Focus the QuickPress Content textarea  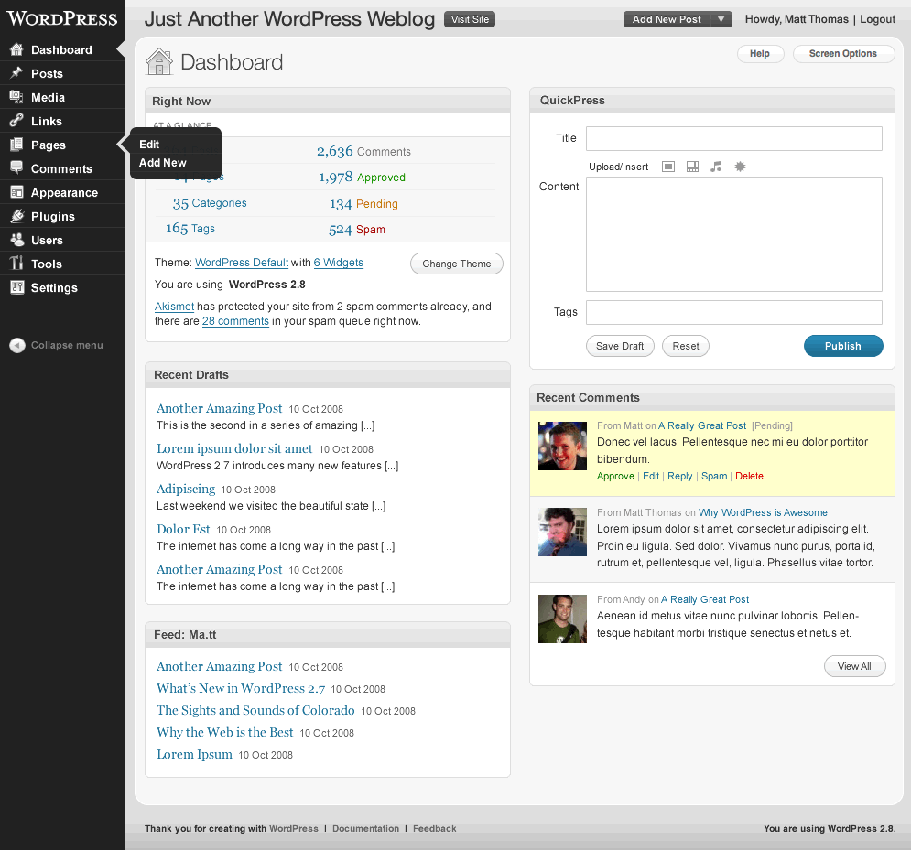click(733, 234)
